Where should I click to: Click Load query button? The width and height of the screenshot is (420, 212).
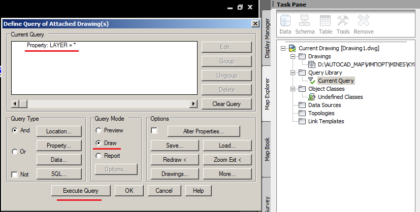pos(227,146)
